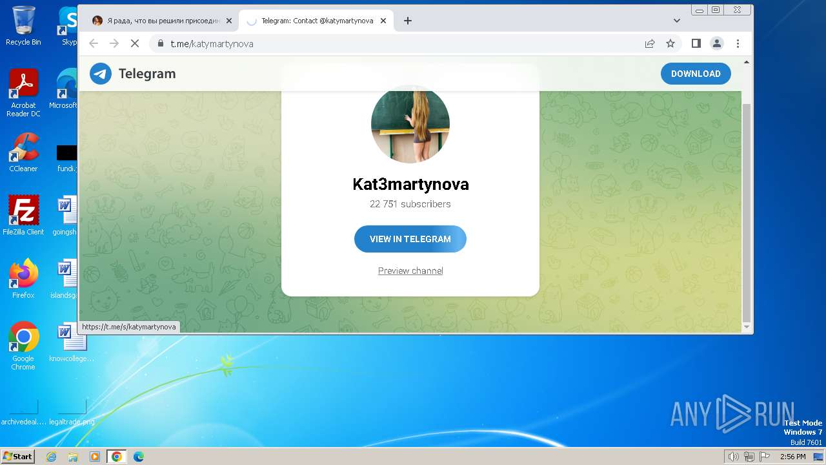Click the blue DOWNLOAD button
826x465 pixels.
[x=696, y=74]
